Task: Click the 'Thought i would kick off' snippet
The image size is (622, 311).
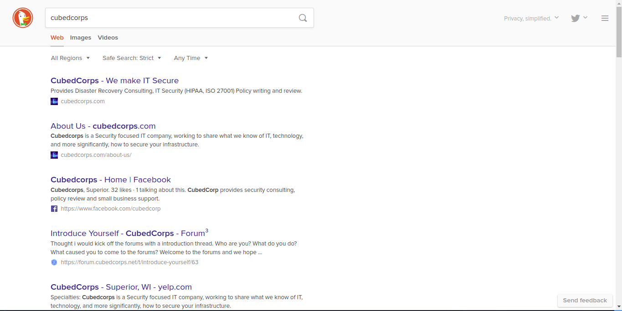Action: point(174,248)
